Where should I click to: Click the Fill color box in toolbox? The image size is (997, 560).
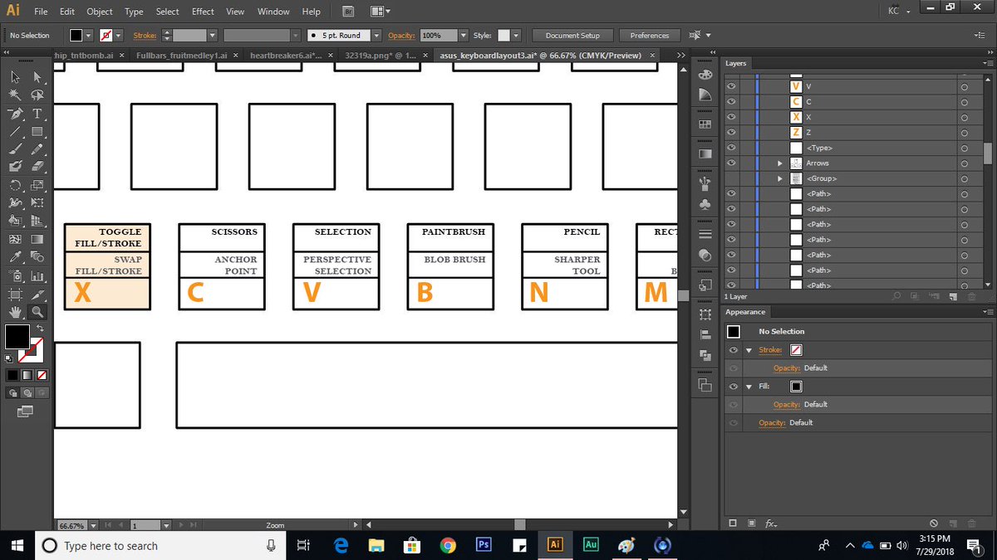point(17,337)
